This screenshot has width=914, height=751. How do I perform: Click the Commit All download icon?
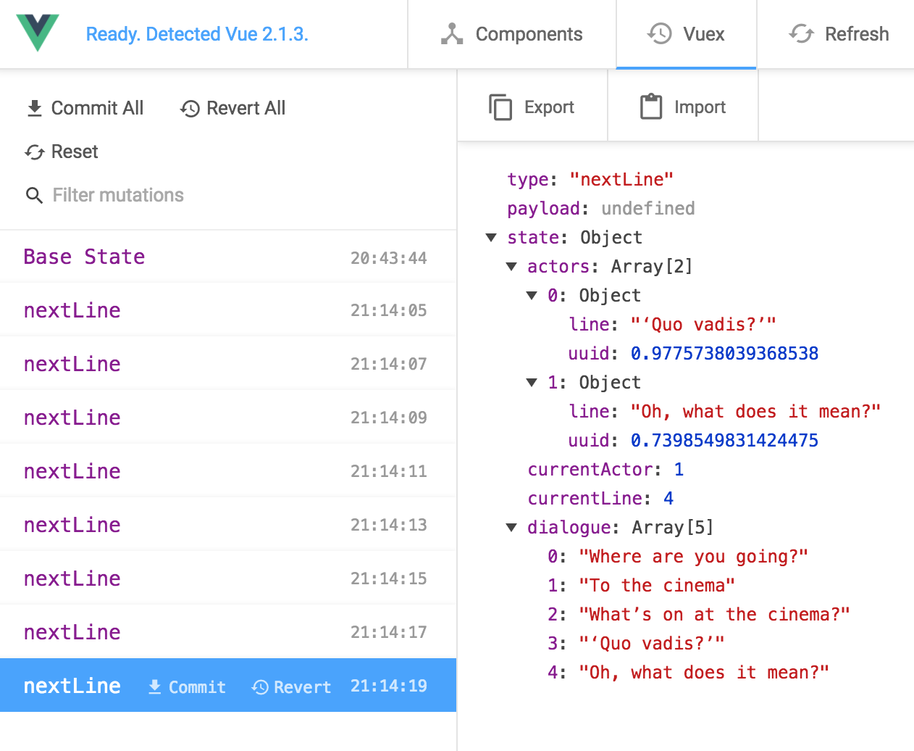[x=34, y=109]
